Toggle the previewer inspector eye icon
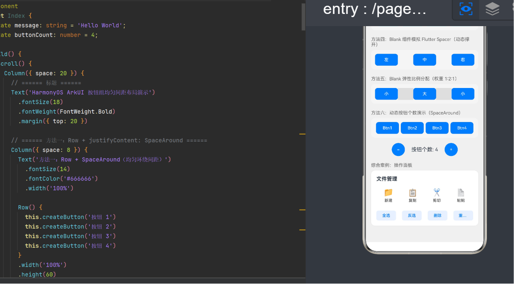 [466, 9]
